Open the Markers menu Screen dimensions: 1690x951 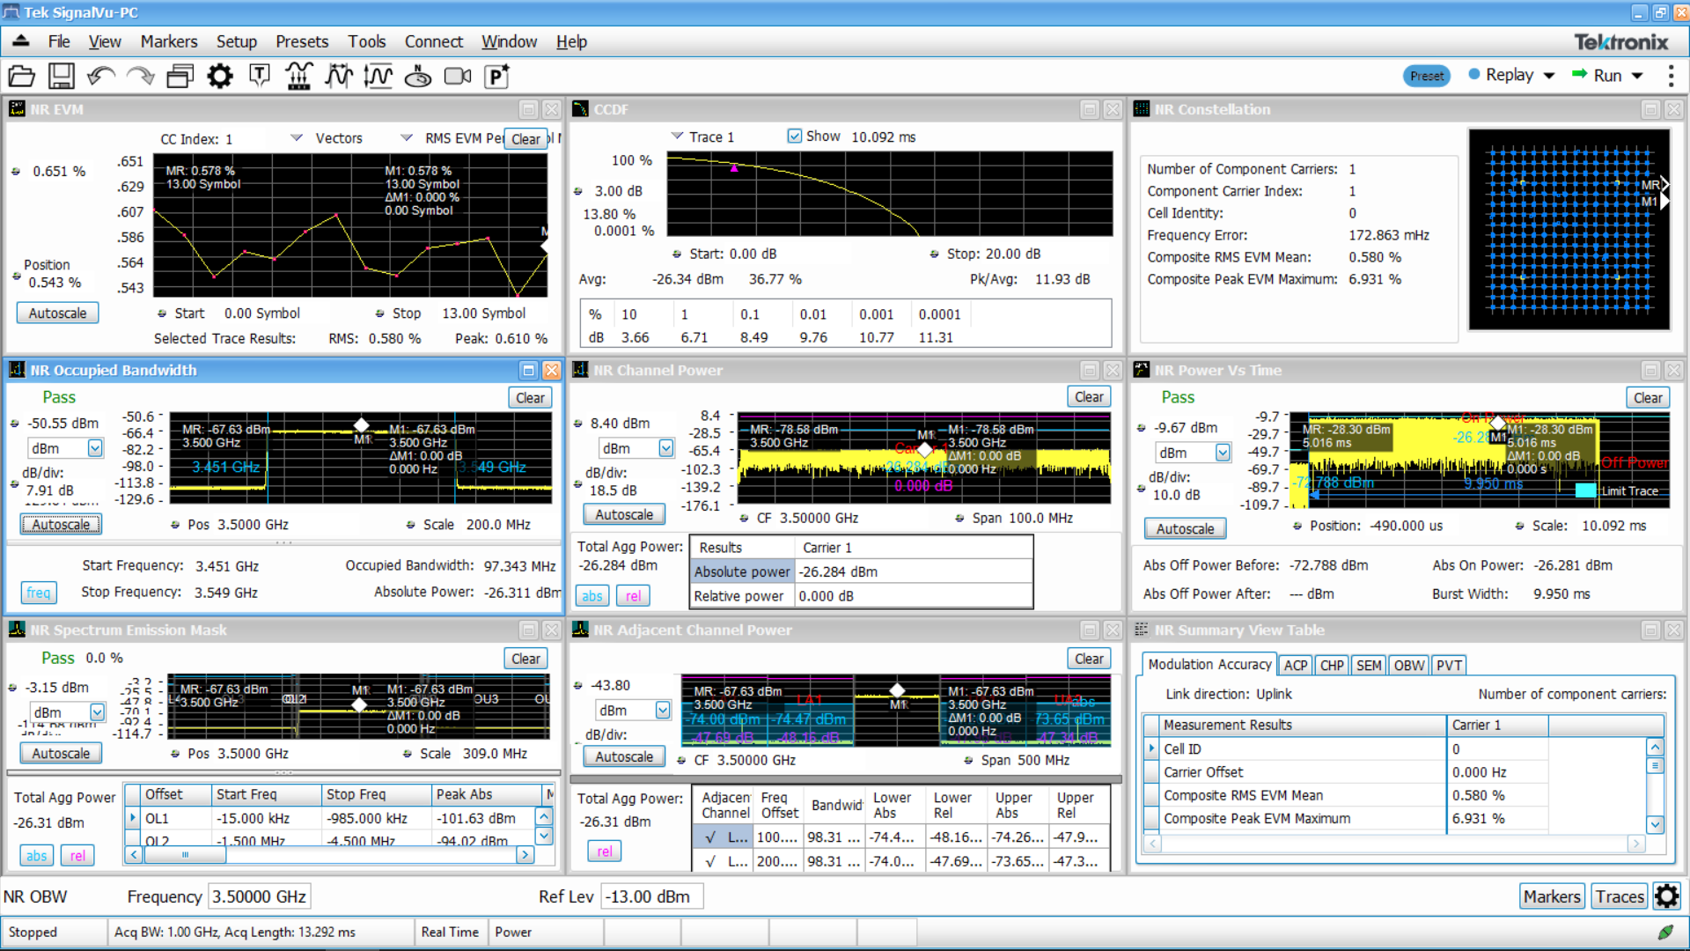[168, 41]
